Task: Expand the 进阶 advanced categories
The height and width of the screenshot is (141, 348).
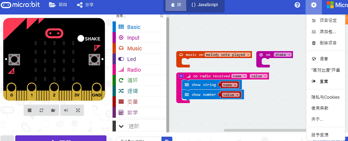Action: tap(139, 126)
